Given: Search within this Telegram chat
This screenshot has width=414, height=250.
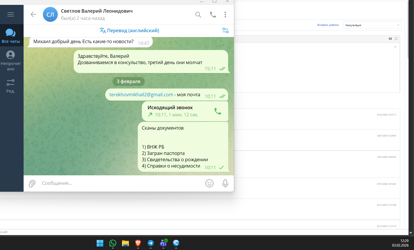Looking at the screenshot, I should pos(198,14).
